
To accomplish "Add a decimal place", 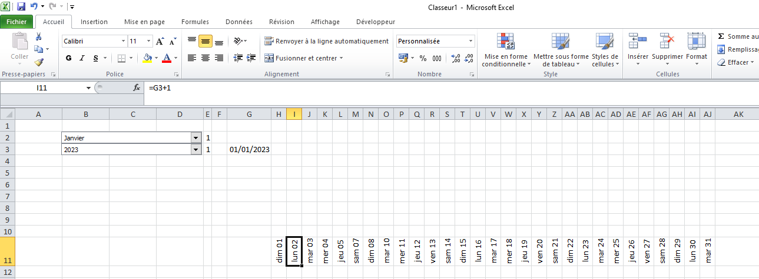I will click(456, 58).
